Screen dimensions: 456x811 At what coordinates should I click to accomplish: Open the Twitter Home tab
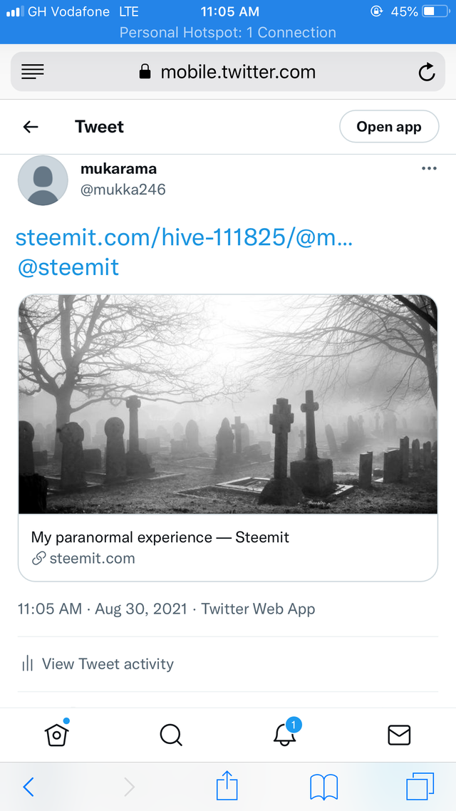pos(57,734)
